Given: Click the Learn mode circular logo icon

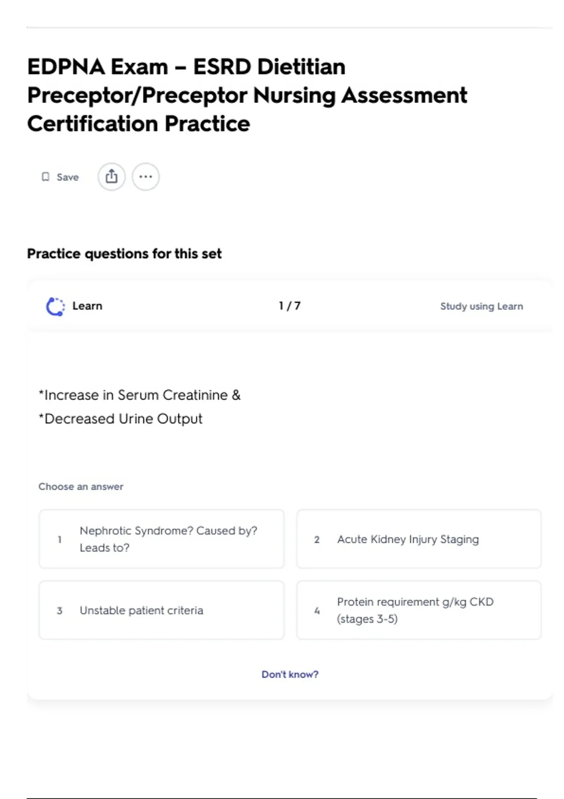Looking at the screenshot, I should click(55, 306).
